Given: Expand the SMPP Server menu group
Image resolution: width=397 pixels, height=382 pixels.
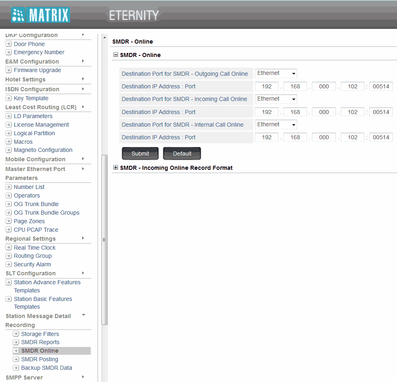Looking at the screenshot, I should pyautogui.click(x=83, y=377).
